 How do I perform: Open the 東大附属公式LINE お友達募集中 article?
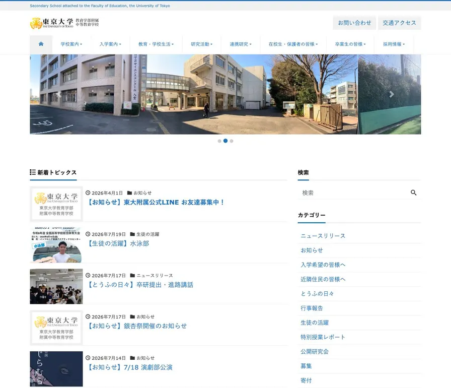tap(156, 203)
